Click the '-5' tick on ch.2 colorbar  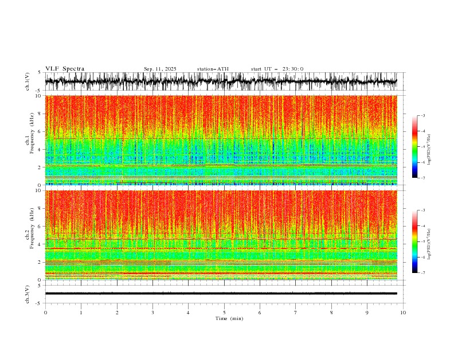tap(422, 241)
